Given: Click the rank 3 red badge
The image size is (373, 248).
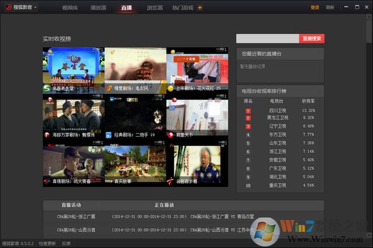Looking at the screenshot, I should (248, 126).
